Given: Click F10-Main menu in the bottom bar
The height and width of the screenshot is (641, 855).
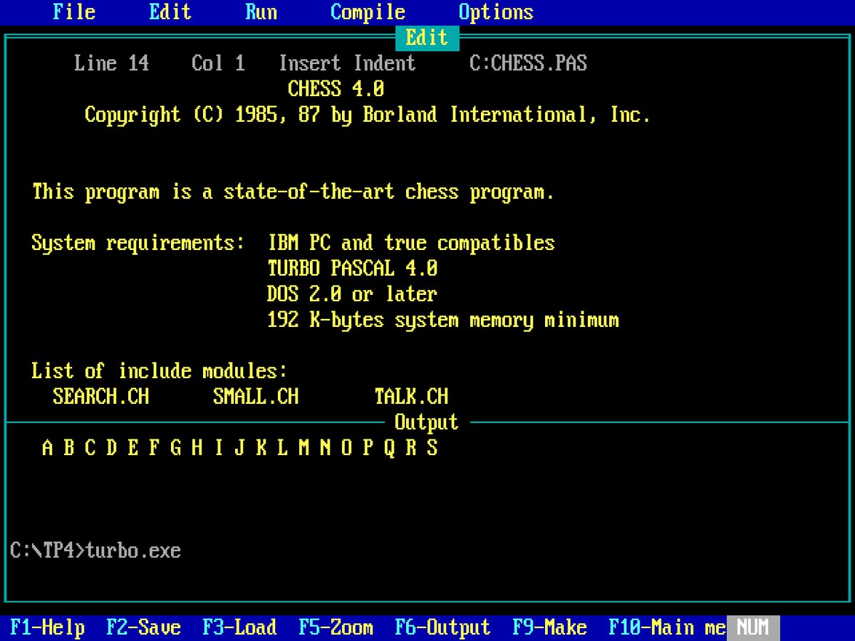Looking at the screenshot, I should [x=668, y=627].
